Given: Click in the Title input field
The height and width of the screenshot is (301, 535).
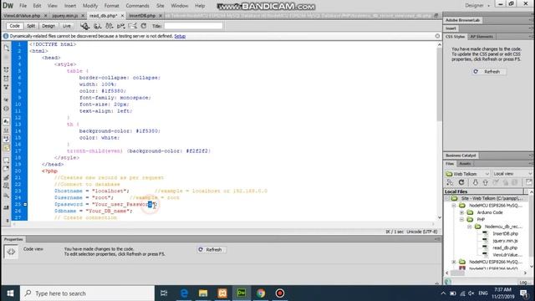Looking at the screenshot, I should 193,26.
